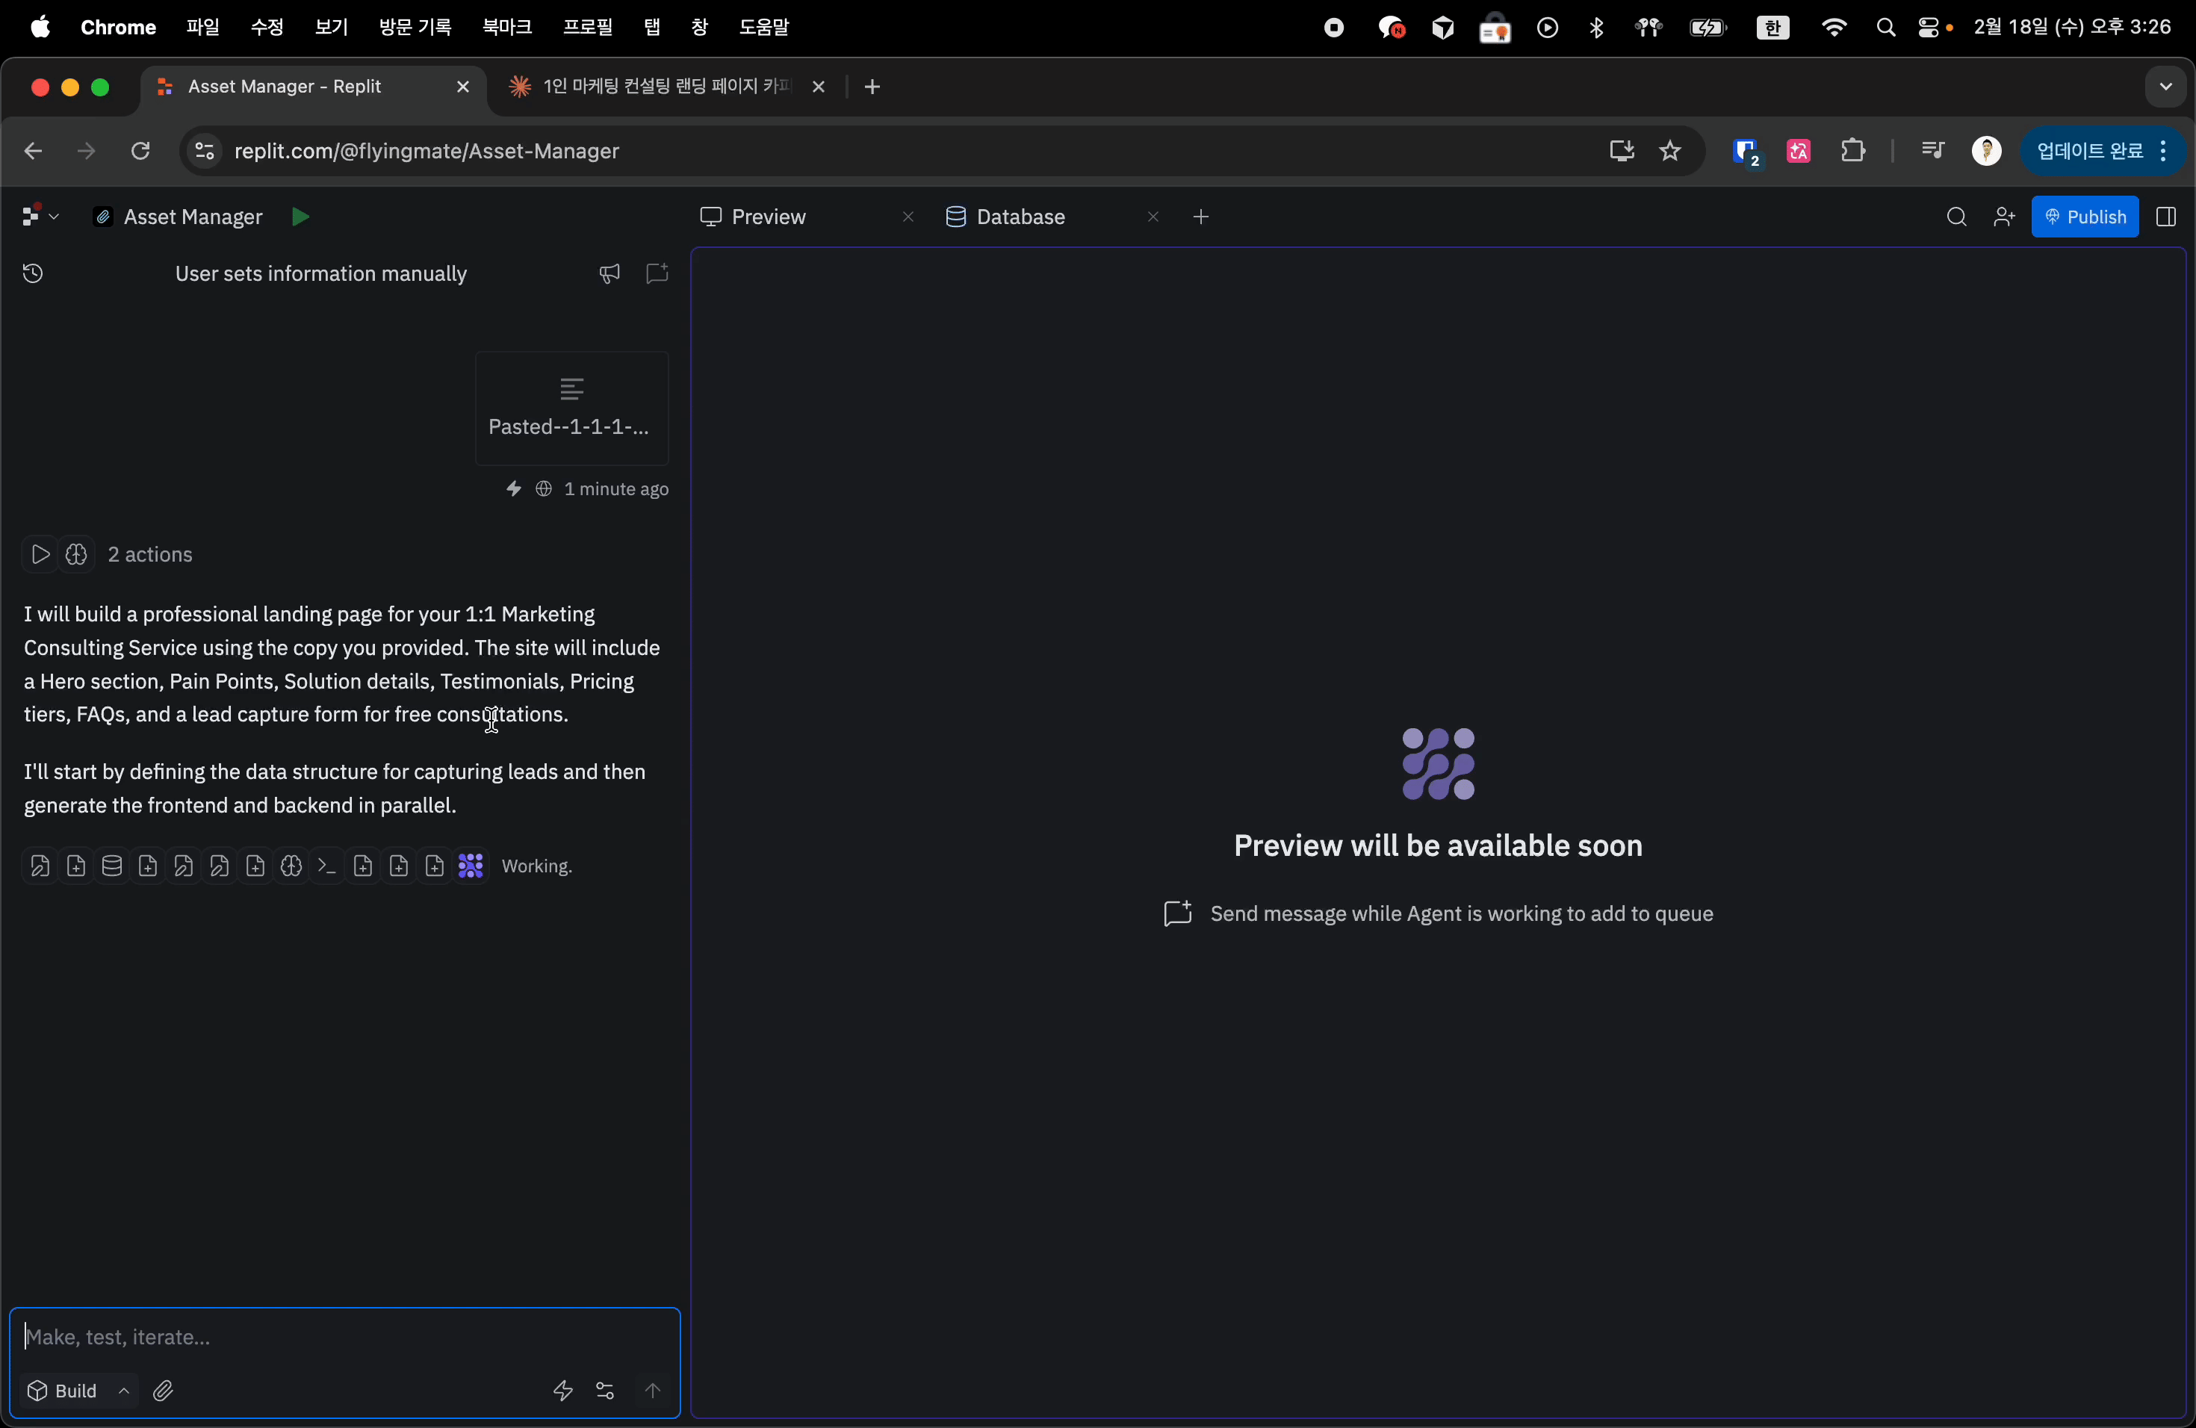
Task: Open the Pasted--1-1-1 attachment
Action: coord(571,408)
